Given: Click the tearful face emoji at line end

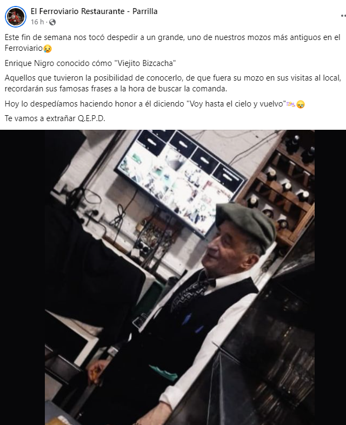Looking at the screenshot, I should (x=301, y=104).
